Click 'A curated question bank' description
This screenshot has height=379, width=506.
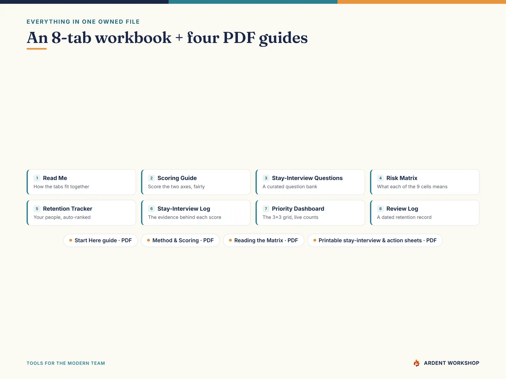tap(290, 187)
